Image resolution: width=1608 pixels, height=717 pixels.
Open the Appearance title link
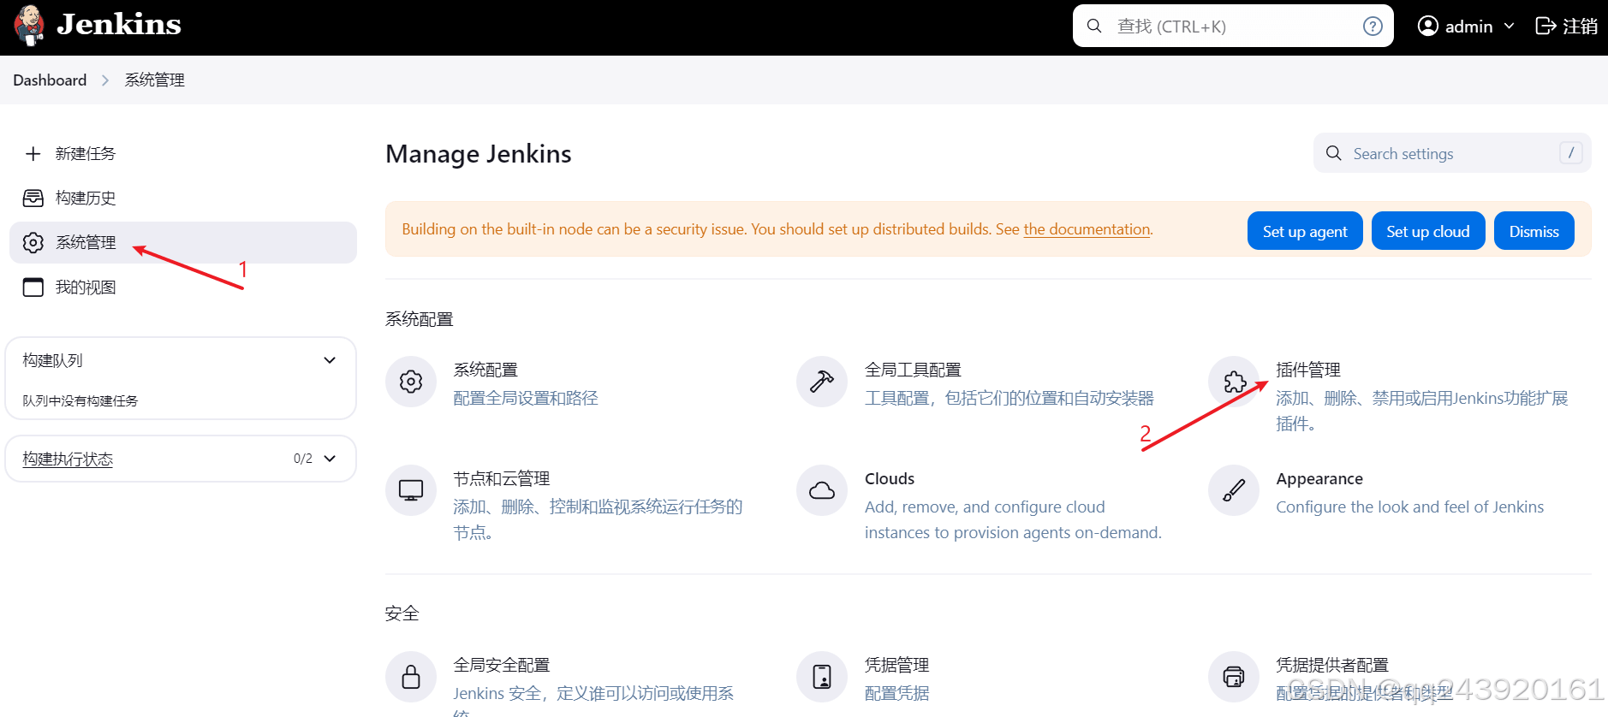[1319, 479]
